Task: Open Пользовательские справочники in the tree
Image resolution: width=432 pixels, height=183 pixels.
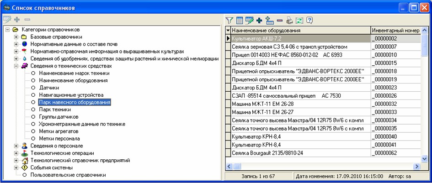Action: (68, 175)
